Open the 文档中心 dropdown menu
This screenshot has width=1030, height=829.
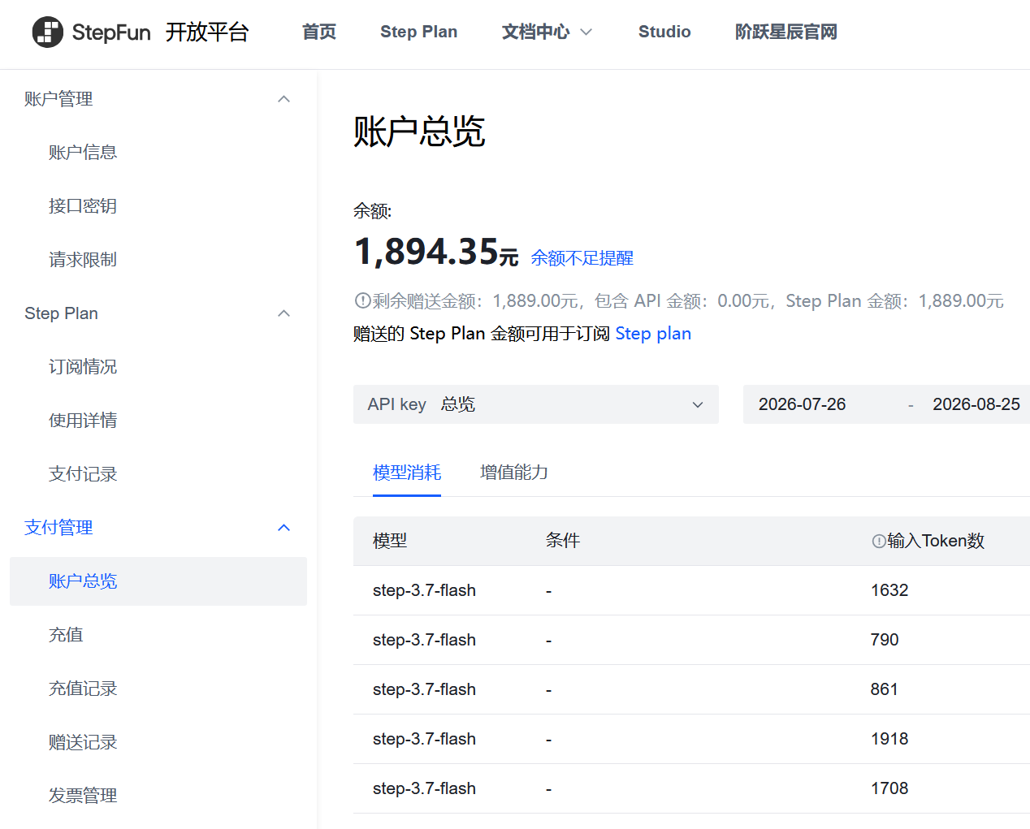pyautogui.click(x=547, y=32)
